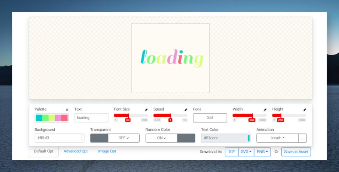Viewport: 339px width, 172px height.
Task: Click the Height maximum label 1280
Action: point(302,120)
